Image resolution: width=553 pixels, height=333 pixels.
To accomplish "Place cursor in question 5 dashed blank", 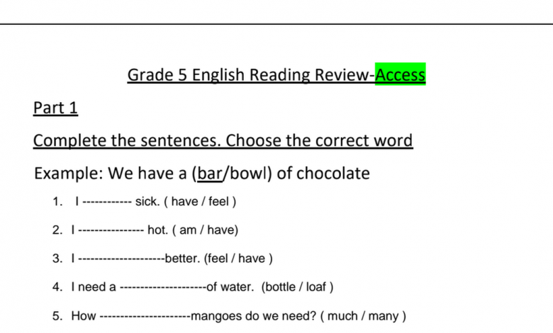I will pos(145,317).
